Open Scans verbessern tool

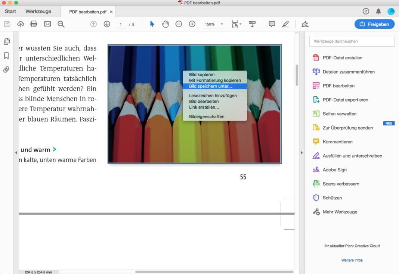(x=336, y=184)
